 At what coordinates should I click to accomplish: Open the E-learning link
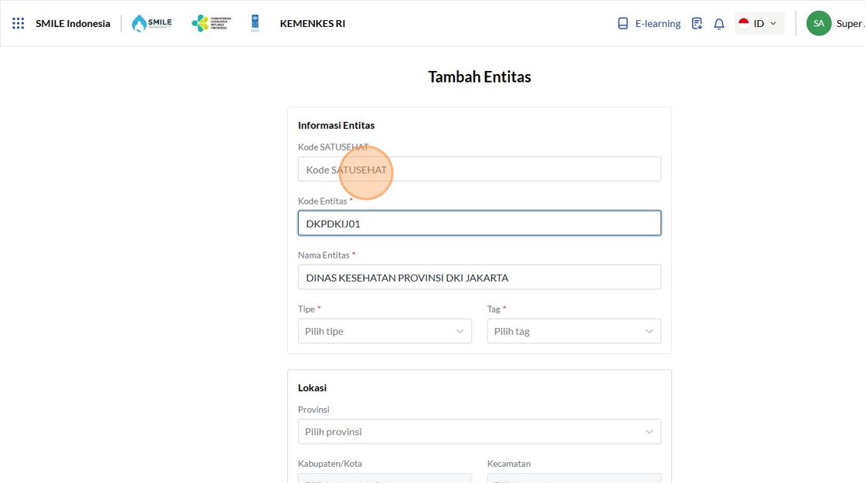click(x=657, y=23)
